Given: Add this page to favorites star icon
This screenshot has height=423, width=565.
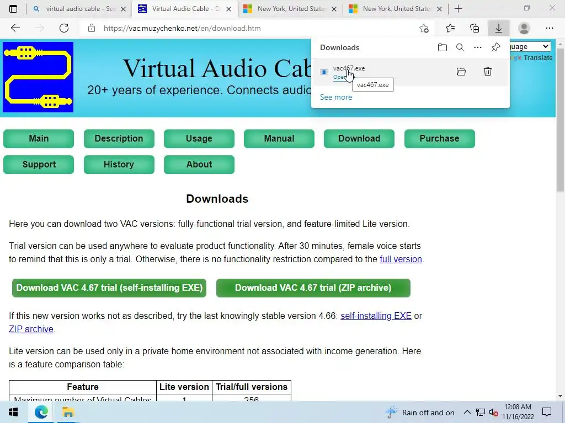Looking at the screenshot, I should (424, 28).
